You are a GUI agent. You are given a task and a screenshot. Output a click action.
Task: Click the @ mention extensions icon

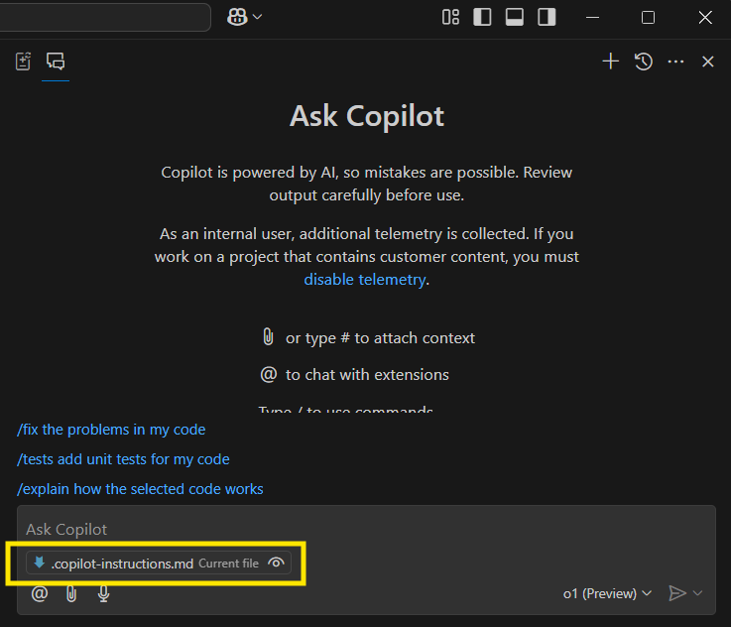point(40,593)
